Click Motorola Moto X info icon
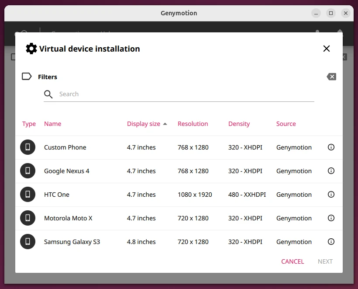This screenshot has width=358, height=289. click(x=331, y=218)
